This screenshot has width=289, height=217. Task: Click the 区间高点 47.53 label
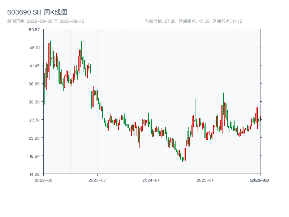coord(194,21)
